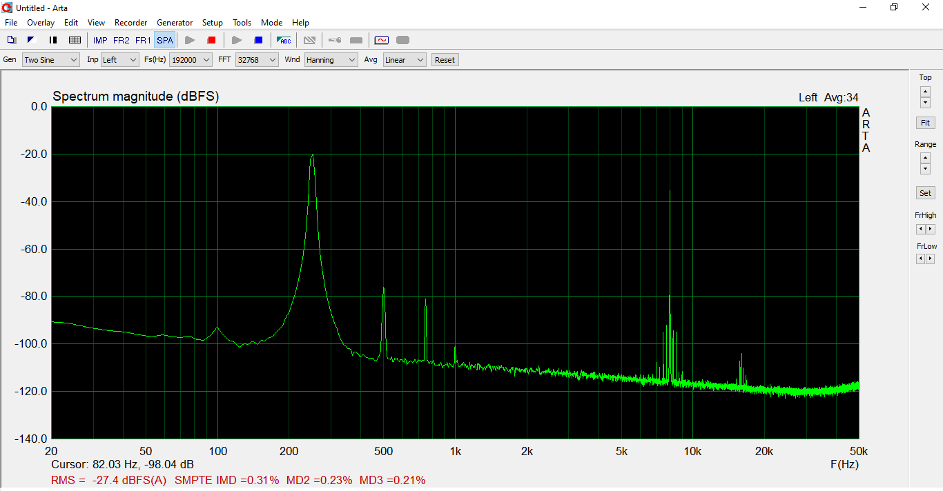Image resolution: width=943 pixels, height=491 pixels.
Task: Click the 'MD3 =0.21%' readout
Action: 393,480
